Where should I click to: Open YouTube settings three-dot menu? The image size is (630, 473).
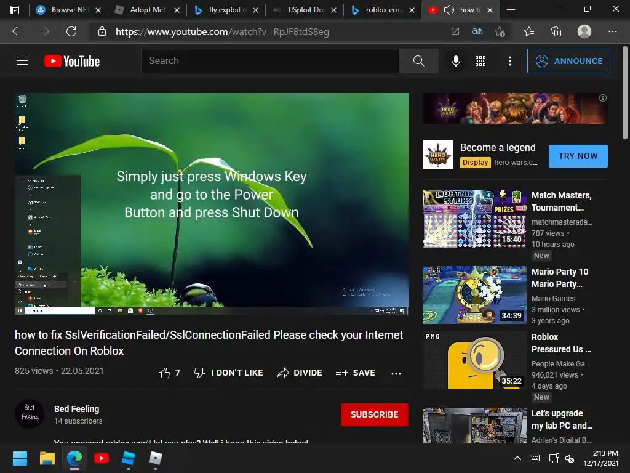click(510, 61)
